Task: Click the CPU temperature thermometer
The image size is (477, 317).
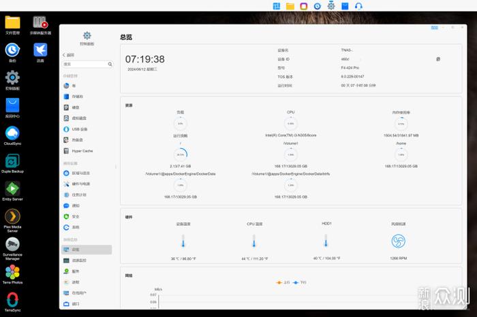Action: click(x=254, y=241)
